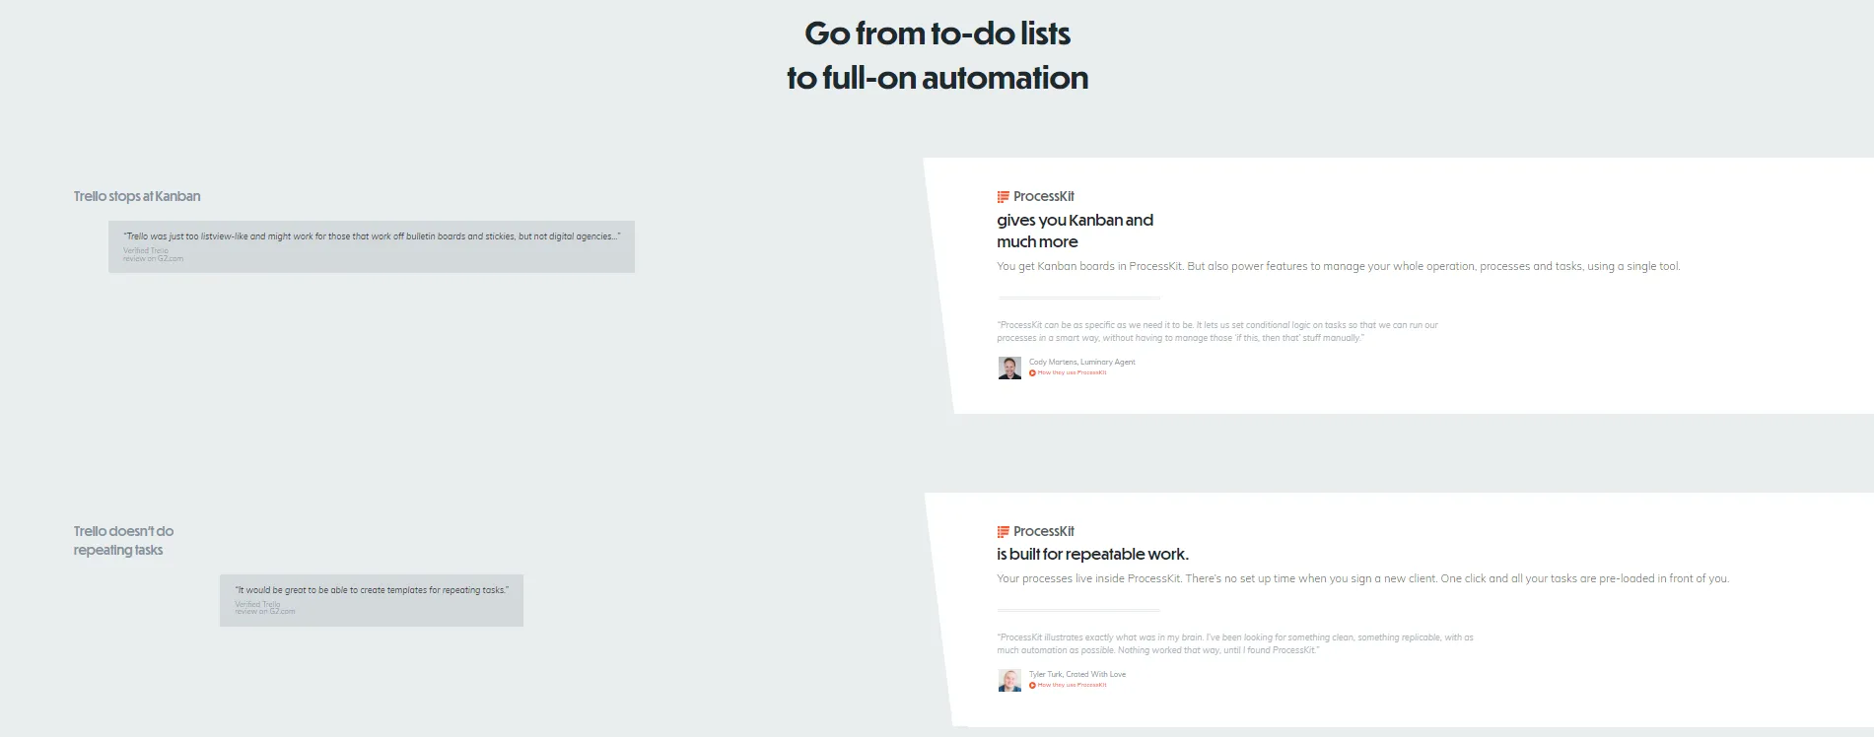Click the G2.com review attribution under the listview quote

point(153,255)
